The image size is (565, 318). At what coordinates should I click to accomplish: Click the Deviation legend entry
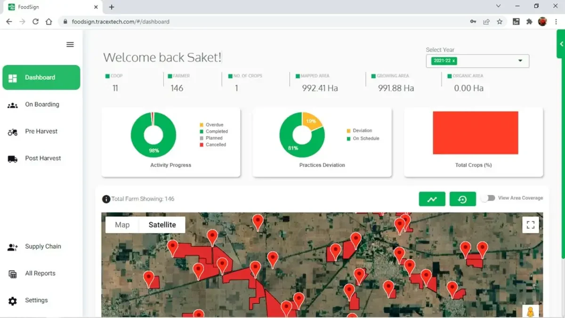tap(359, 130)
